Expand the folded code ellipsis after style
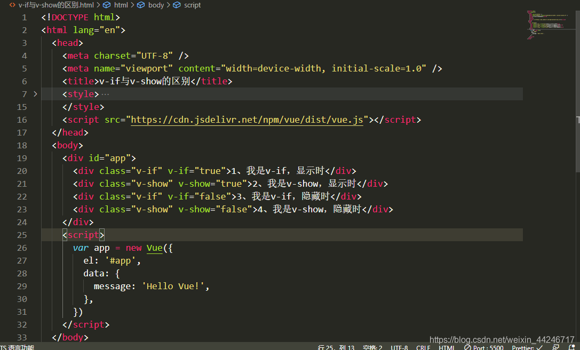 [105, 94]
